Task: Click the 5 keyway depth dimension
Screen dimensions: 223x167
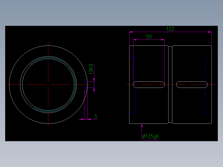Action: click(96, 116)
